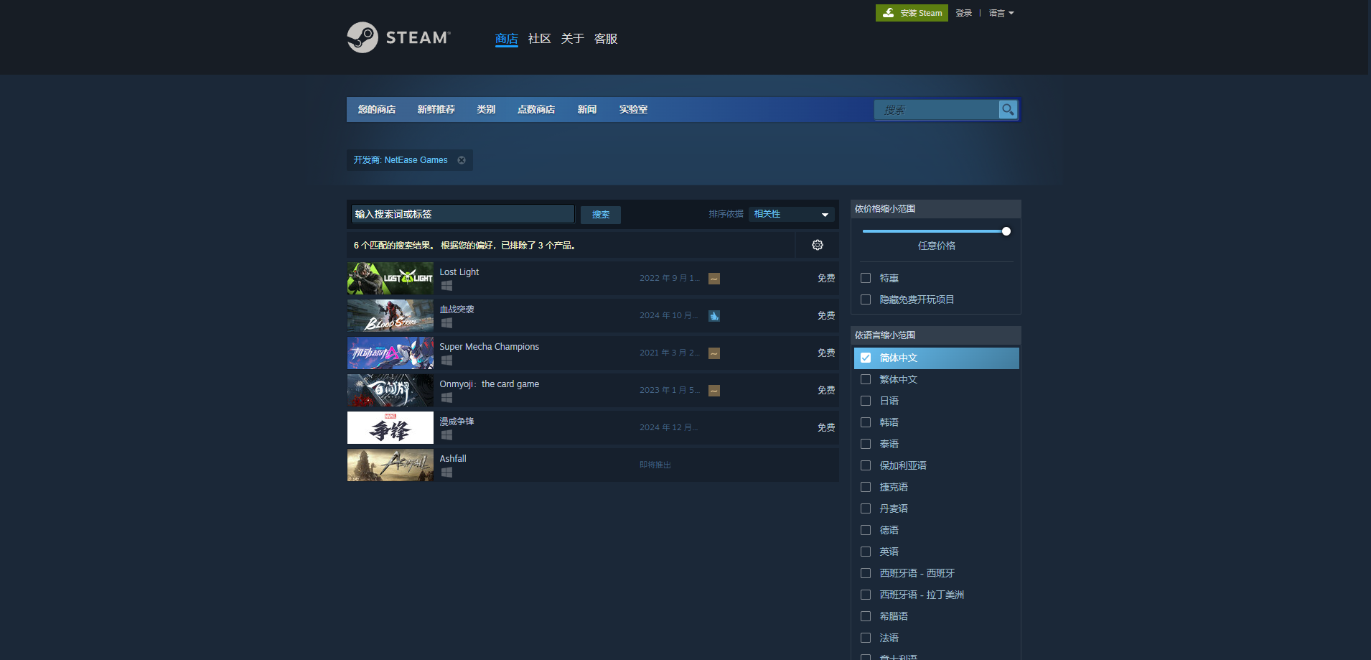
Task: Click the review score icon for 血战突袭
Action: (x=714, y=316)
